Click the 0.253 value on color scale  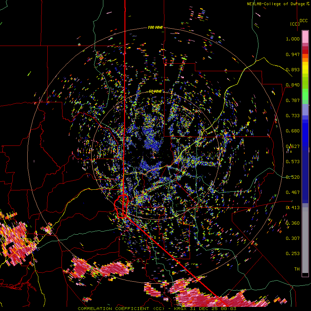tap(293, 254)
